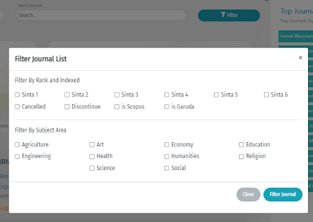Tick the Sinta 3 checkbox
The height and width of the screenshot is (222, 313).
[x=117, y=95]
